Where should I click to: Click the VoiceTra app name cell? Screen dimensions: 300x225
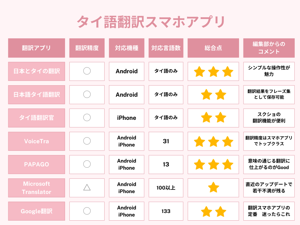pyautogui.click(x=37, y=141)
